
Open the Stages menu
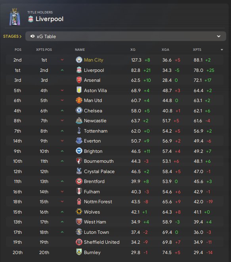(12, 36)
